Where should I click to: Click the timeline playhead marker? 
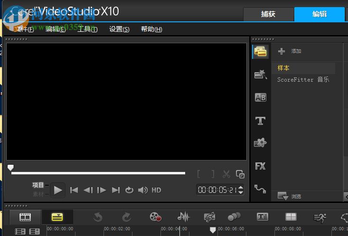[213, 230]
